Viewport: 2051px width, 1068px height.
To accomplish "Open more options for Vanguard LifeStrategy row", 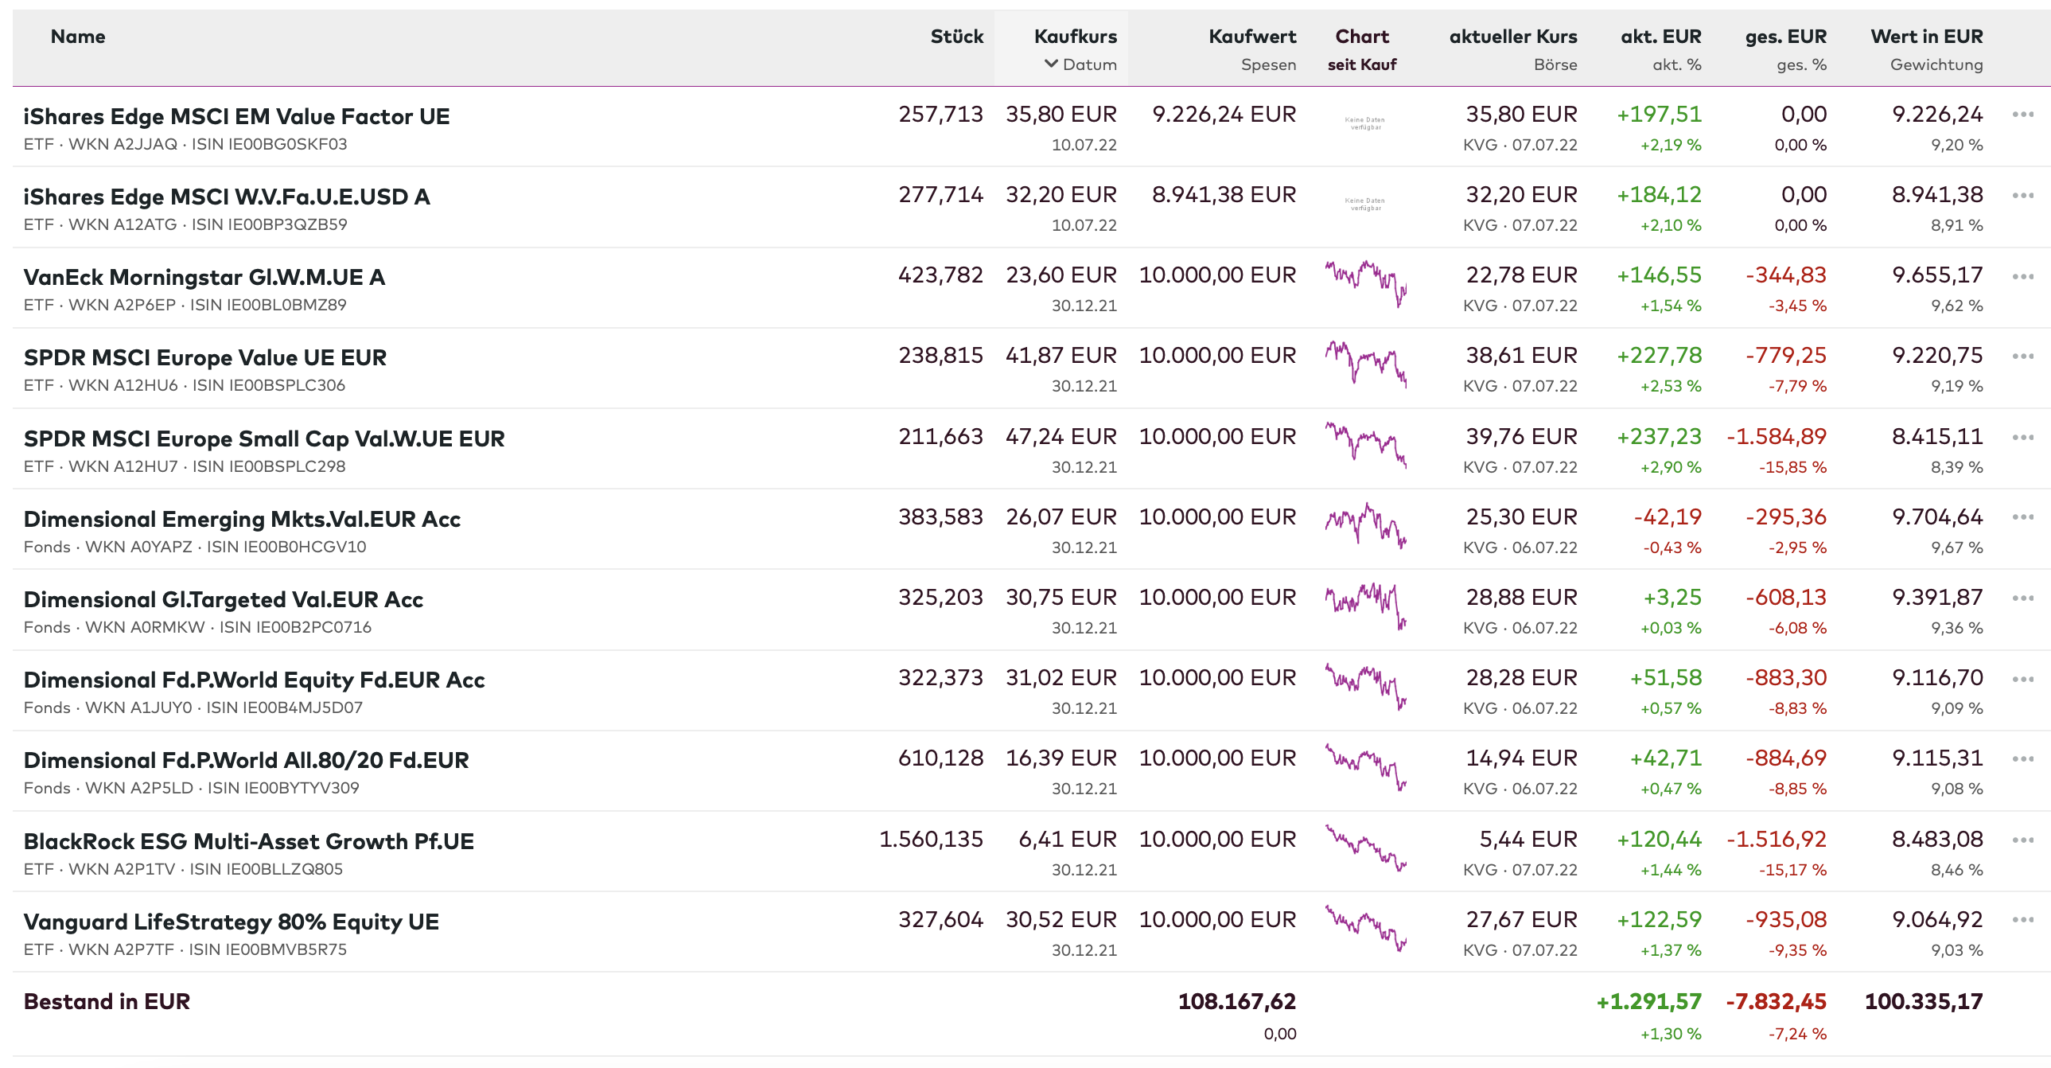I will click(2022, 920).
